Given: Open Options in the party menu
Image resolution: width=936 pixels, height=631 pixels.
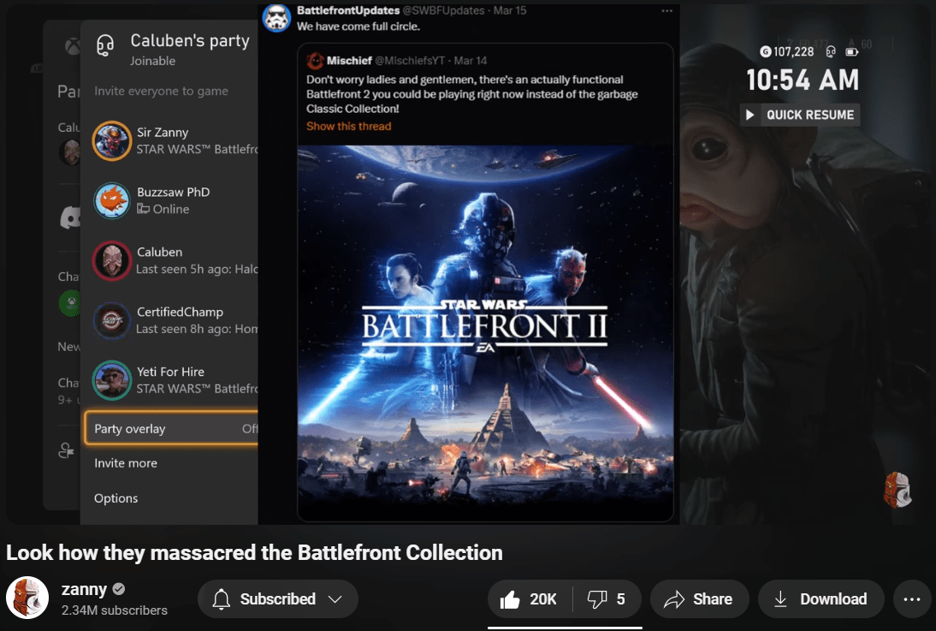Looking at the screenshot, I should 116,498.
